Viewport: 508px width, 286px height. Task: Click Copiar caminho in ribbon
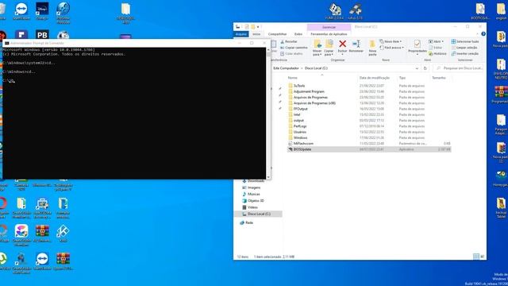click(x=294, y=48)
